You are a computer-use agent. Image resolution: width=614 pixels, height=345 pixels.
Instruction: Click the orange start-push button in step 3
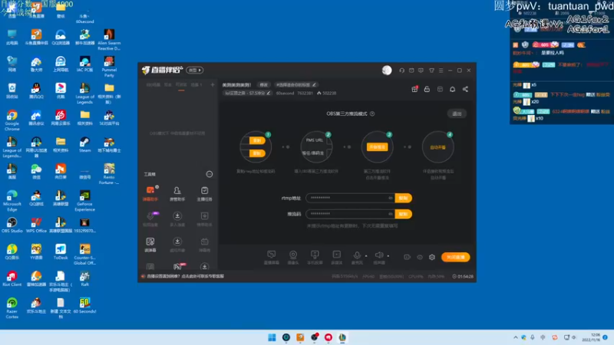pos(377,146)
